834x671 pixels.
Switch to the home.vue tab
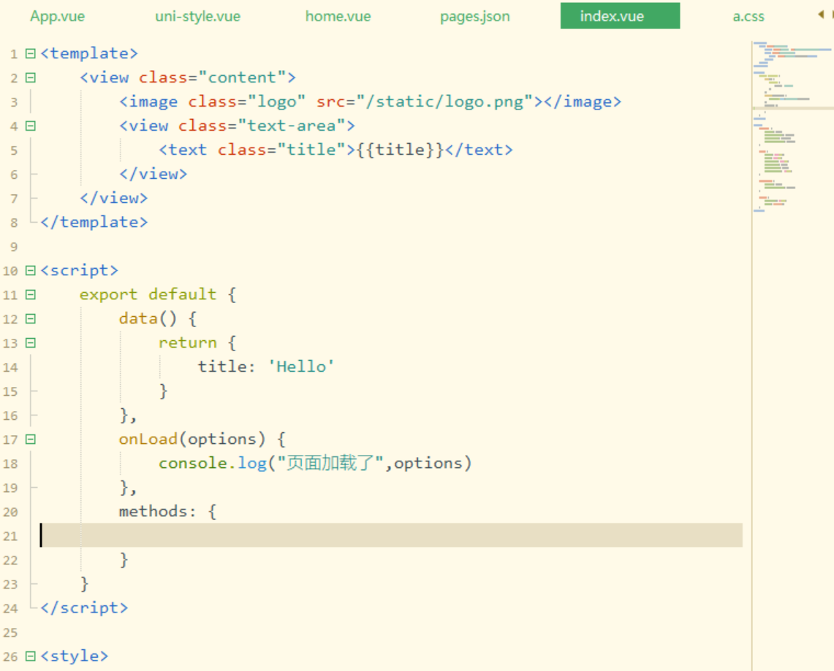click(x=338, y=16)
